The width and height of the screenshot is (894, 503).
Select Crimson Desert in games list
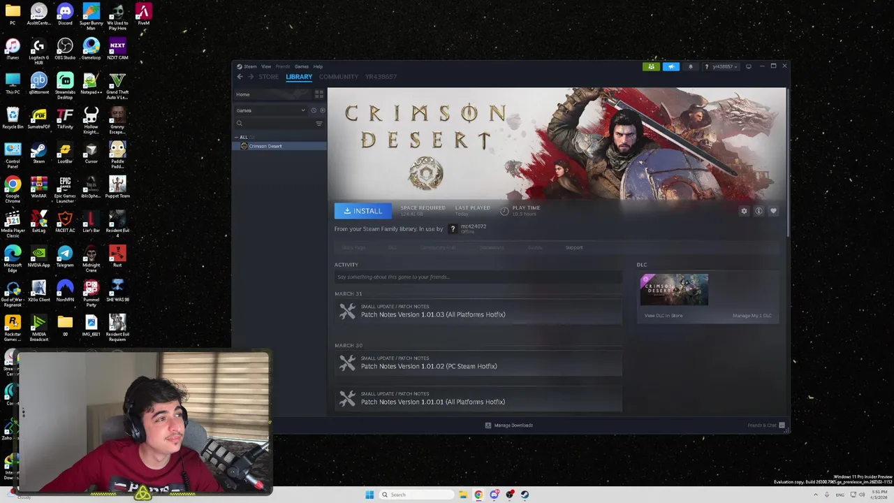(x=280, y=146)
